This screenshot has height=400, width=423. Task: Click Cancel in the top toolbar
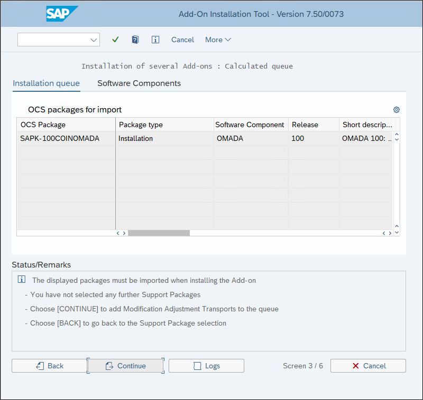[x=182, y=40]
